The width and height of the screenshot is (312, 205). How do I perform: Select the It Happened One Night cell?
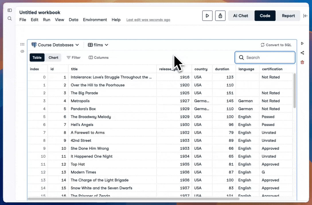pyautogui.click(x=112, y=157)
